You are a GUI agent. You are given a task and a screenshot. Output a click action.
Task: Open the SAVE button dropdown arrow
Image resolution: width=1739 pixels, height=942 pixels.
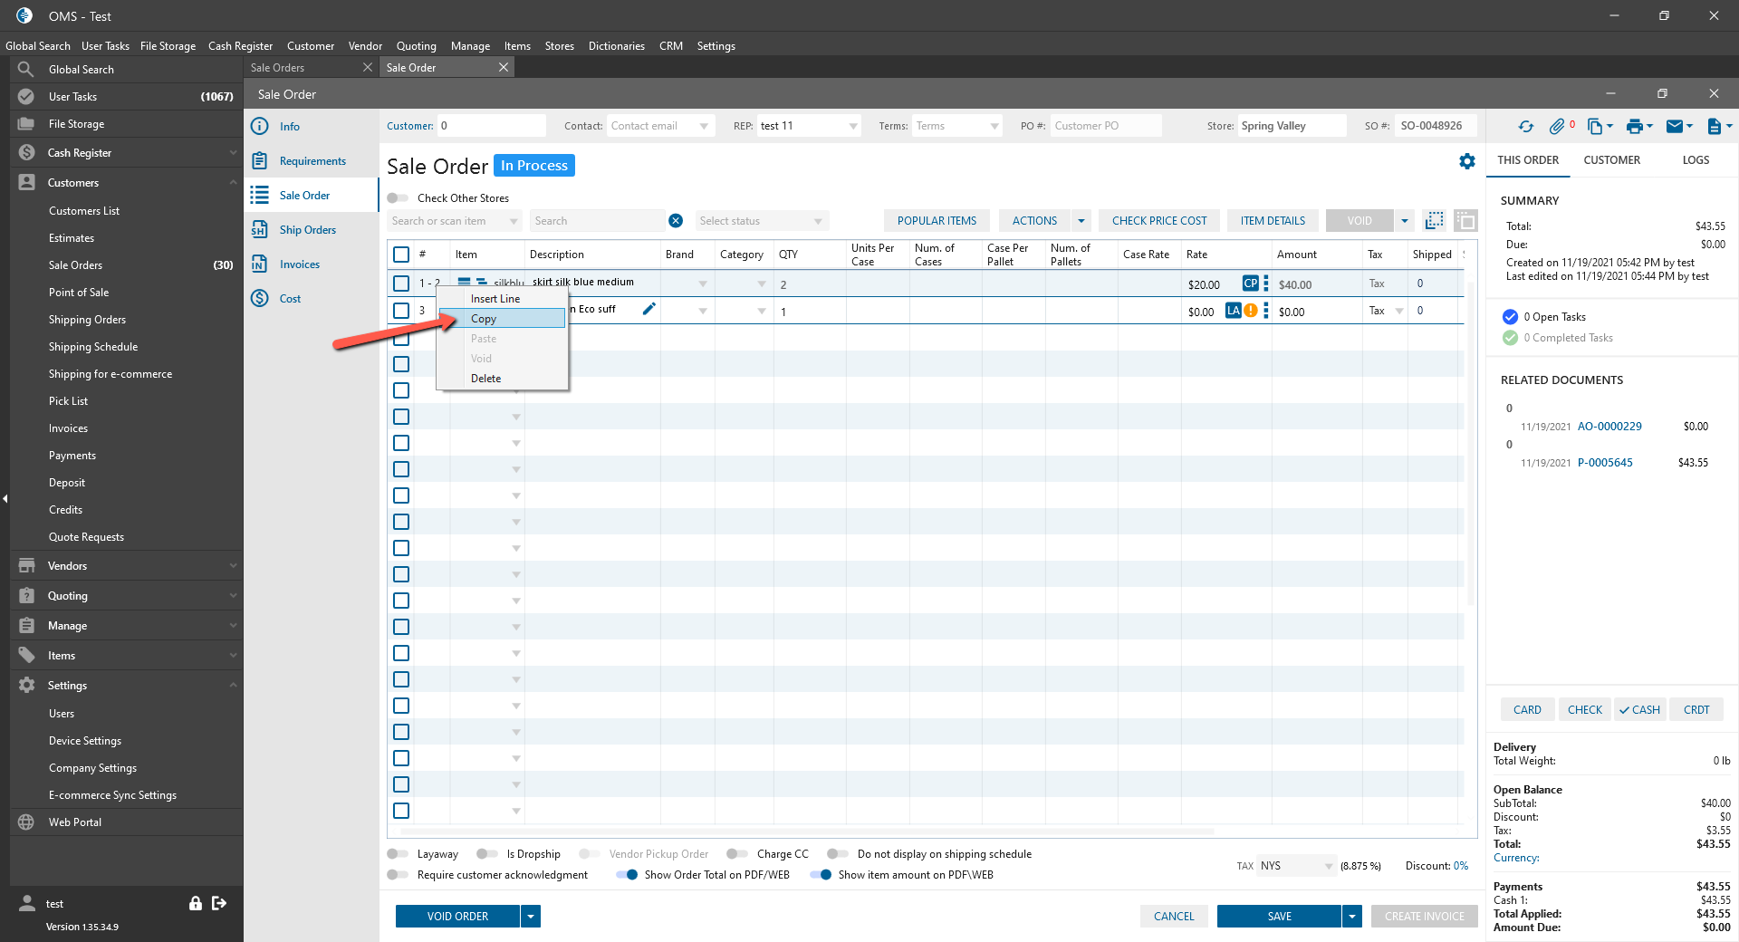click(x=1352, y=917)
